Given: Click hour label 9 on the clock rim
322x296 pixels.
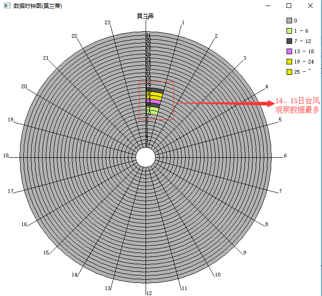Looking at the screenshot, I should [x=245, y=253].
